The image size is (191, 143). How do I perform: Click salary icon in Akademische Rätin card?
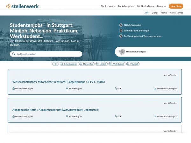click(x=116, y=116)
